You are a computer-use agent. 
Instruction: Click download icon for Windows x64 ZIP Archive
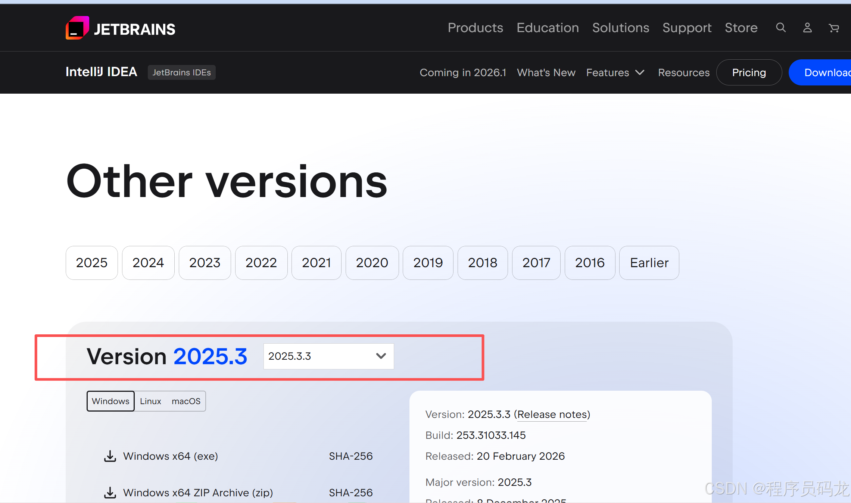tap(110, 493)
